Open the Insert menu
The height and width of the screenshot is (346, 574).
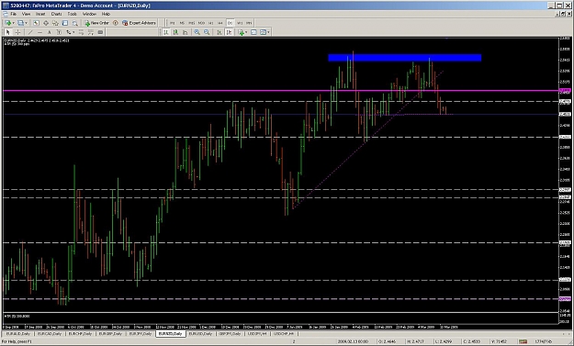click(40, 14)
